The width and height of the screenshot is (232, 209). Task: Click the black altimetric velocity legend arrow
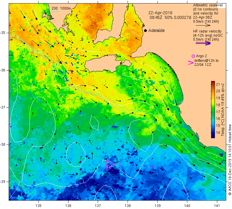coord(203,26)
